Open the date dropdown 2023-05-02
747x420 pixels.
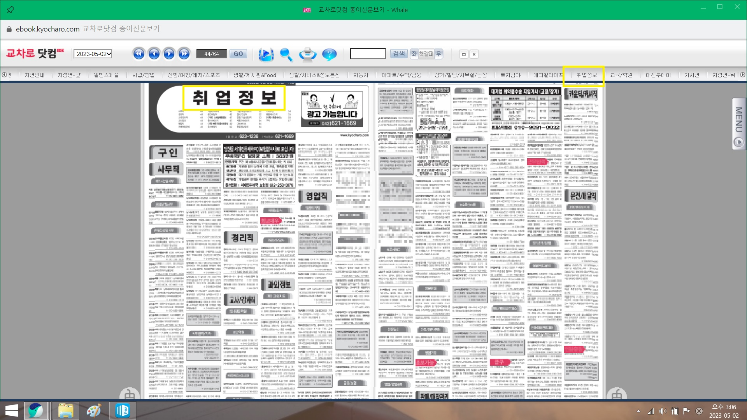tap(93, 54)
